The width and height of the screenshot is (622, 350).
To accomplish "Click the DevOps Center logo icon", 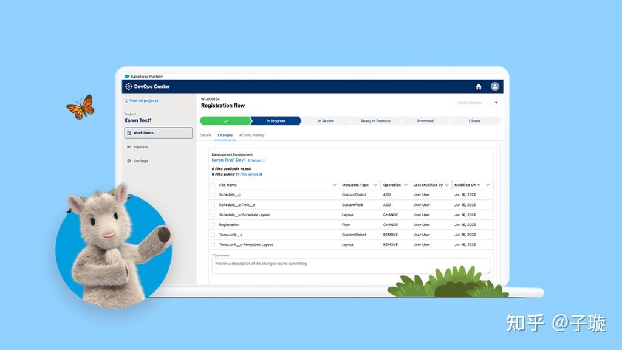I will pos(128,86).
